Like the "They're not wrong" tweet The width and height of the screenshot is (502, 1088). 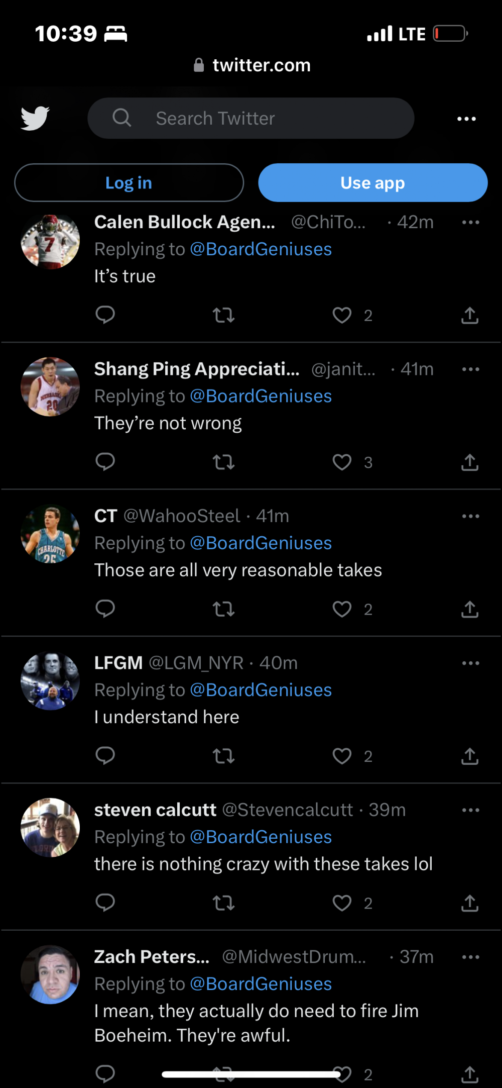342,462
